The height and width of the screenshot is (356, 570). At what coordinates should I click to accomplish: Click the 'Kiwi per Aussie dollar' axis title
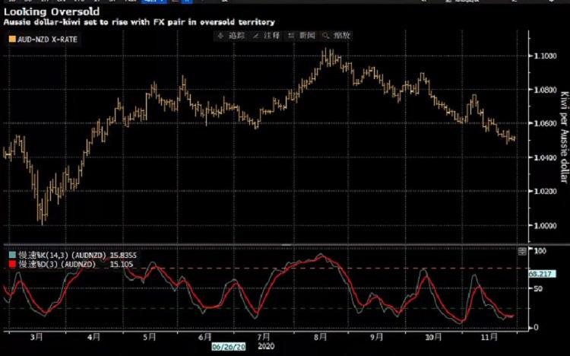click(x=563, y=138)
